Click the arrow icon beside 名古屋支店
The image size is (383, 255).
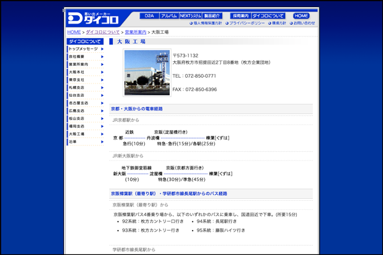point(102,103)
